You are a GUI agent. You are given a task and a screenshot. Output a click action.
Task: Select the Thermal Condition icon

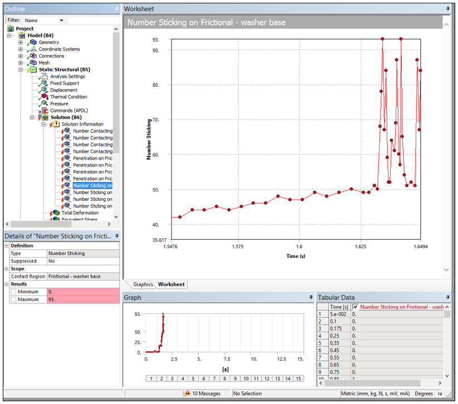pos(45,97)
